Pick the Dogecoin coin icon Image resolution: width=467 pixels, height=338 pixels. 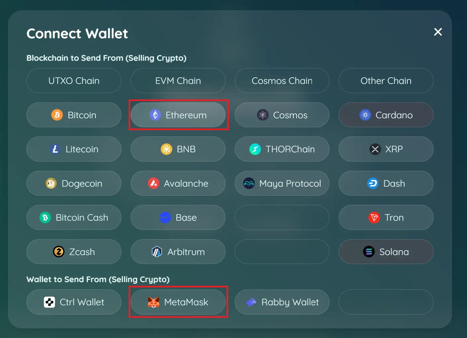point(51,183)
